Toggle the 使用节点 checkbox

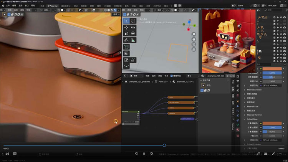[172, 76]
